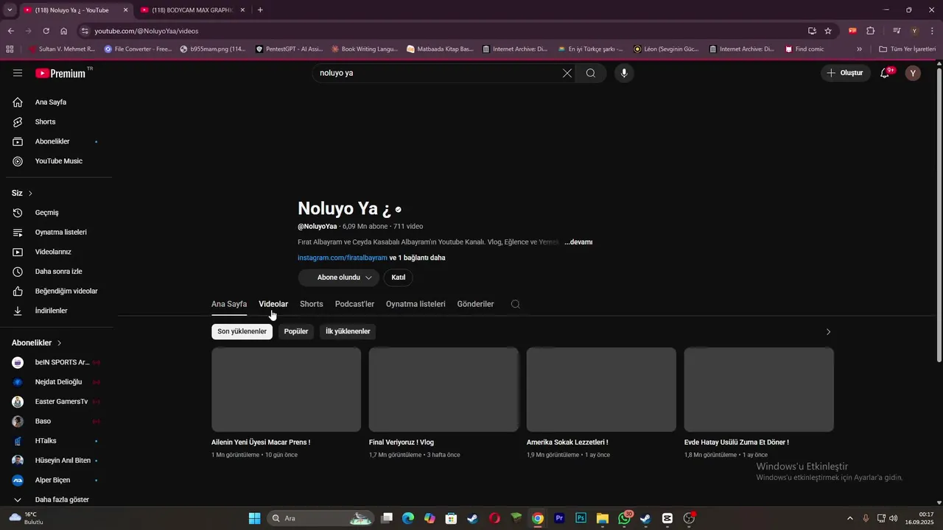
Task: Expand the Siz section chevron
Action: 30,193
